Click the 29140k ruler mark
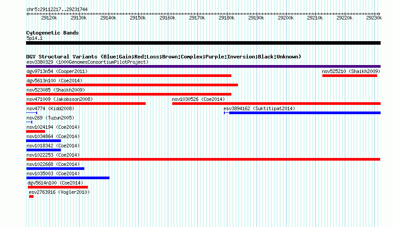 coord(108,18)
